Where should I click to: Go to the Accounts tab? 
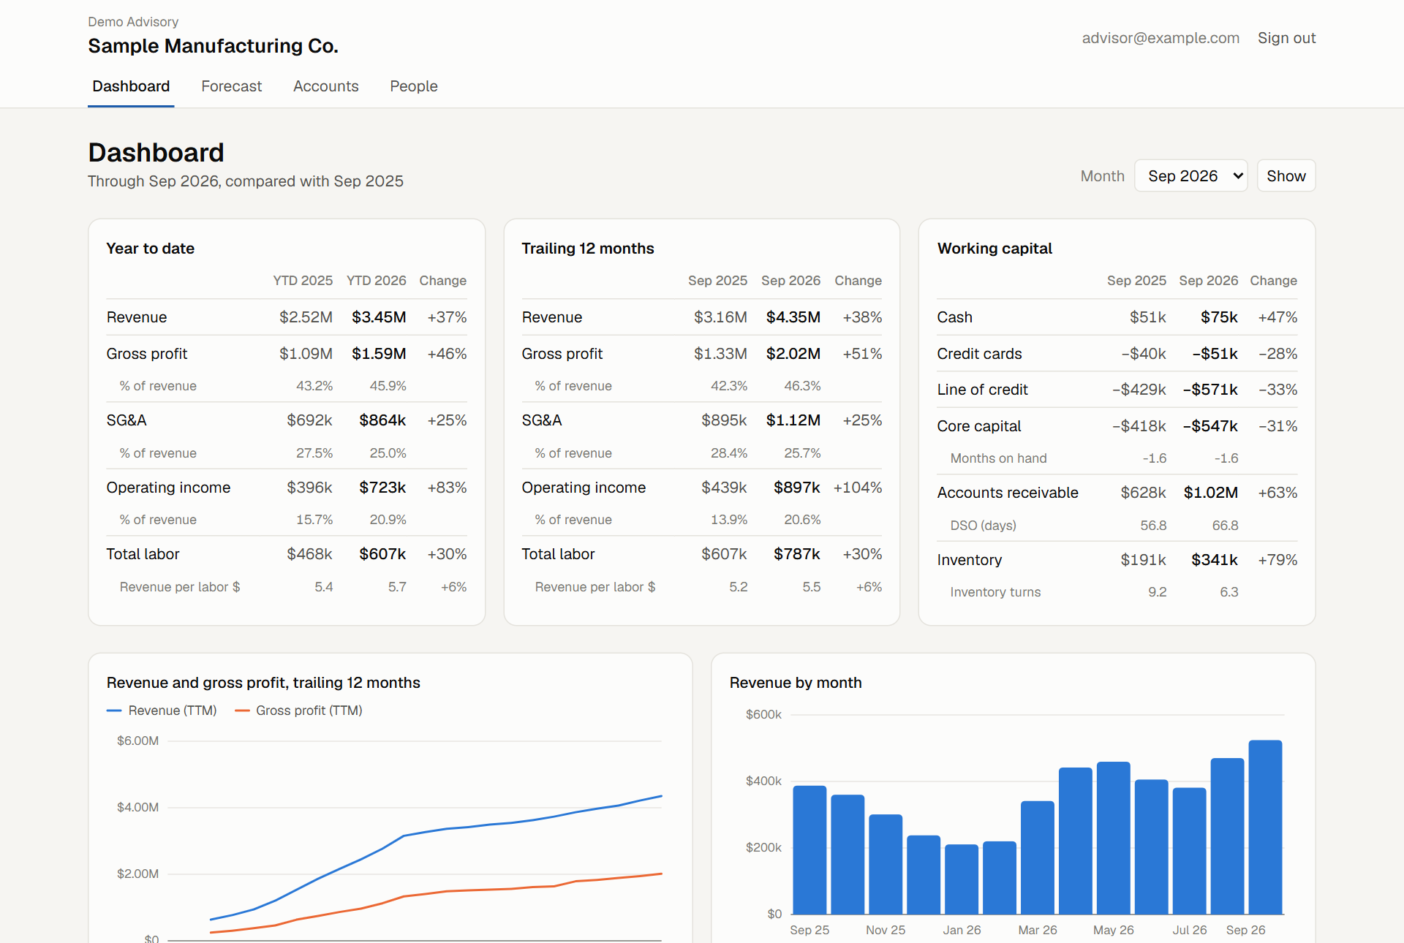click(325, 86)
